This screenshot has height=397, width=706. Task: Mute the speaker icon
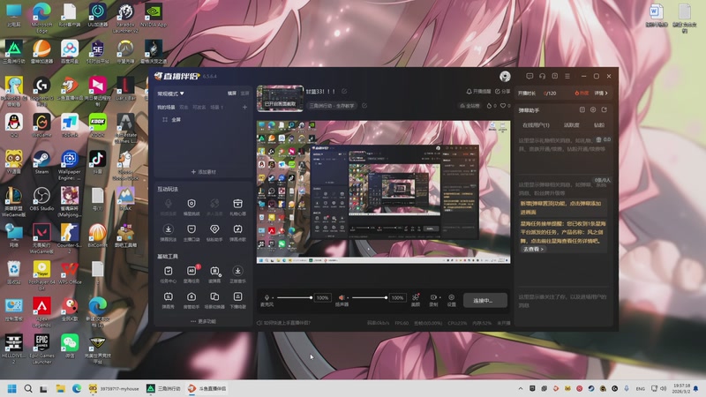pos(342,297)
